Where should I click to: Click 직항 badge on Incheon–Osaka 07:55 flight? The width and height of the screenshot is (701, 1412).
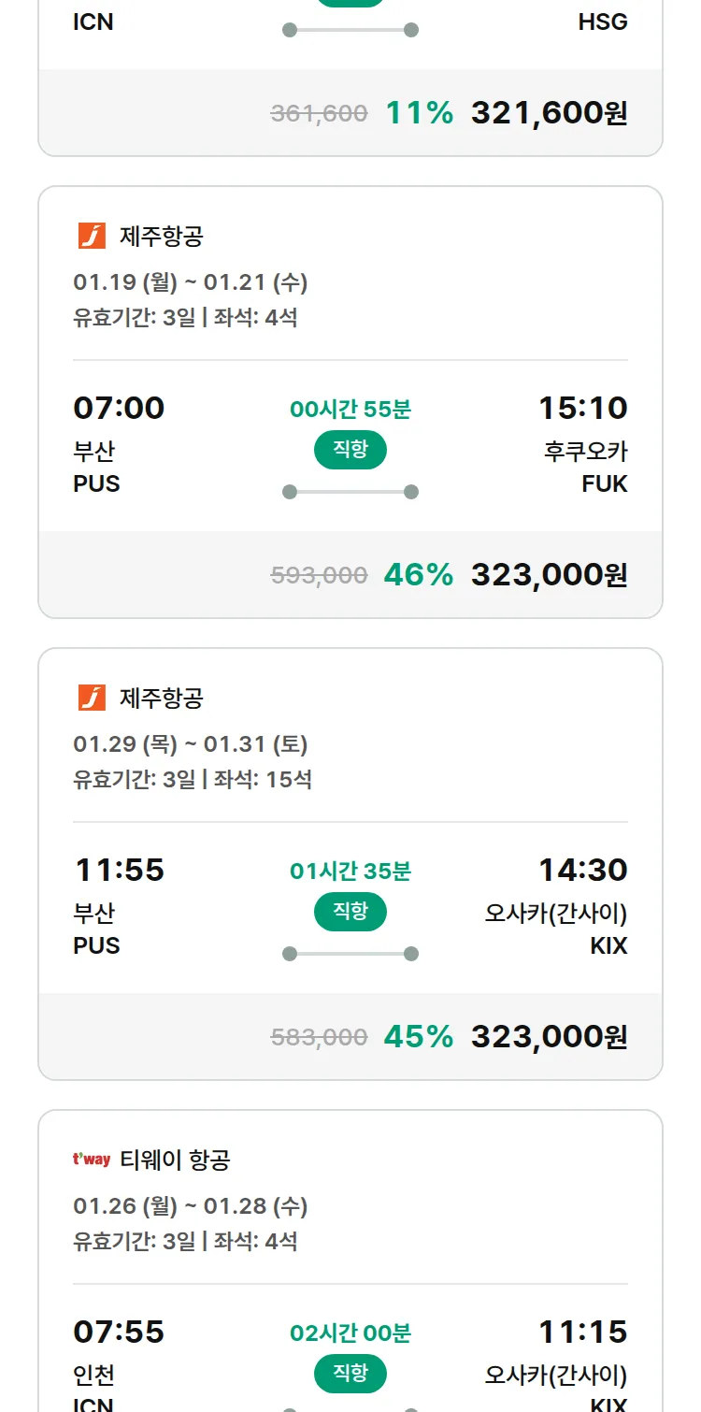[350, 1375]
